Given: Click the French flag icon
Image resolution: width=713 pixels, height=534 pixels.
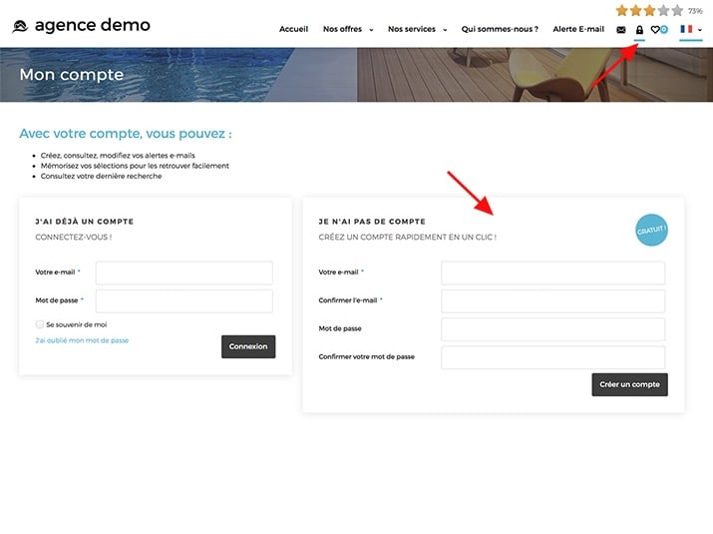Looking at the screenshot, I should click(x=685, y=29).
